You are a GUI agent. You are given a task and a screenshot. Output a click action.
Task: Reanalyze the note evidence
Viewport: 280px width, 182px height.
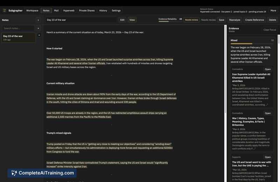(234, 20)
